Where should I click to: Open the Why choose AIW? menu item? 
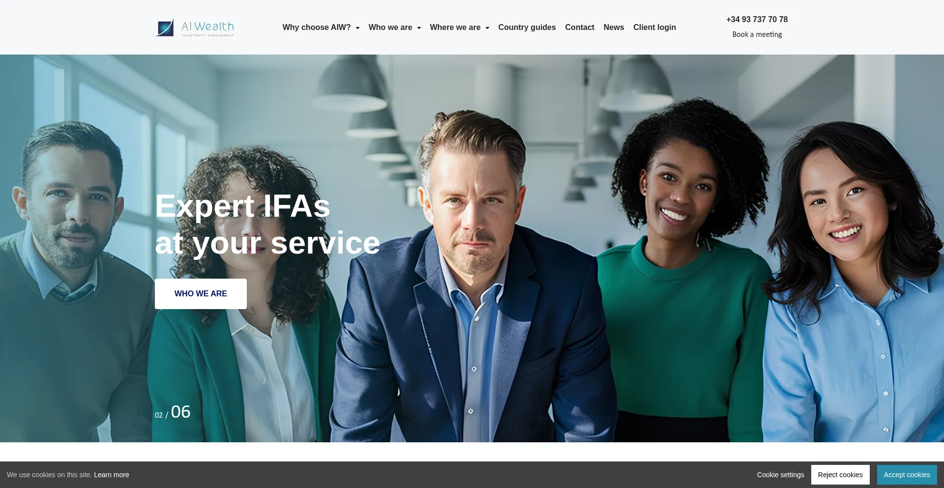(317, 28)
